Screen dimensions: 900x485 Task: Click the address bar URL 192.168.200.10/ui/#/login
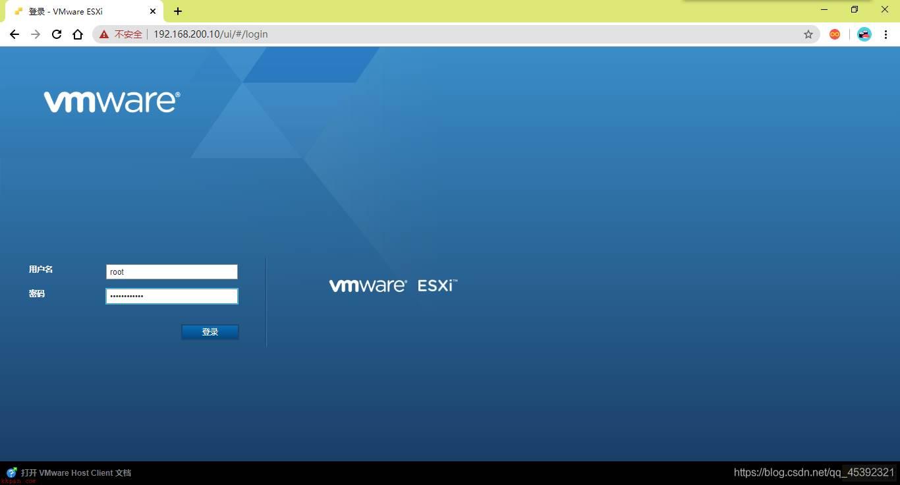(211, 34)
